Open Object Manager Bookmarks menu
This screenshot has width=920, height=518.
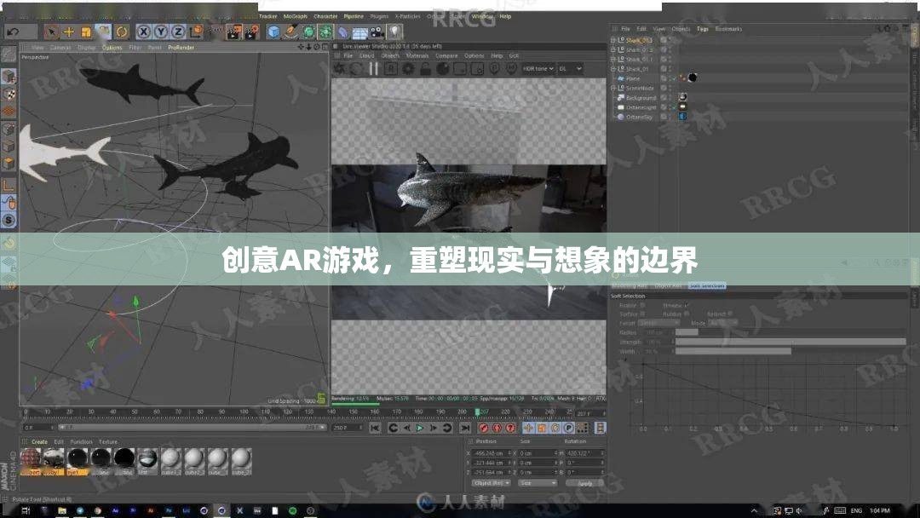pyautogui.click(x=728, y=29)
